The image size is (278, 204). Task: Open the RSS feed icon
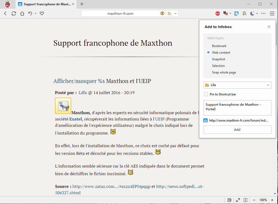pos(169,14)
